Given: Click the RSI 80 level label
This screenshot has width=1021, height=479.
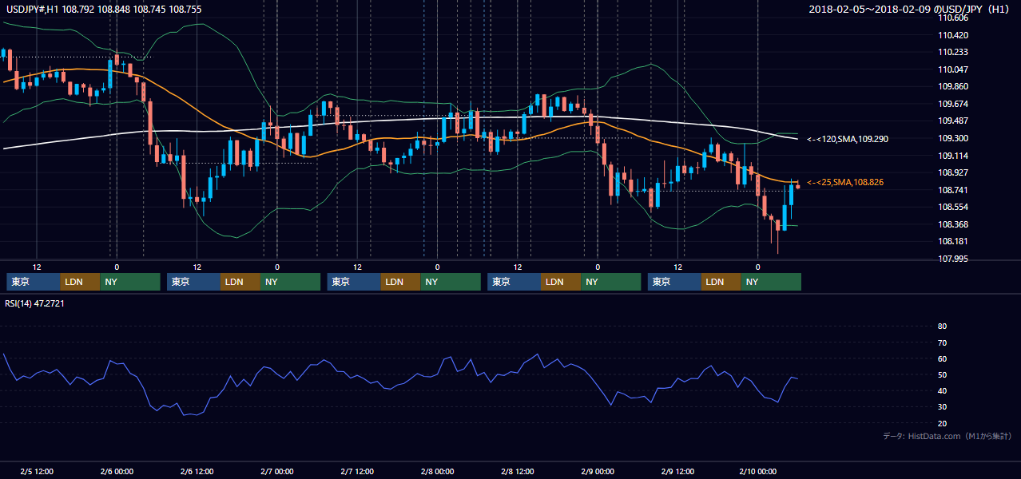Looking at the screenshot, I should (942, 327).
